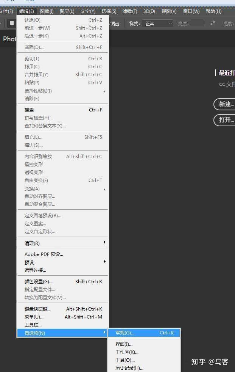Click 前进一步(W) menu entry
This screenshot has width=235, height=372.
coord(63,28)
